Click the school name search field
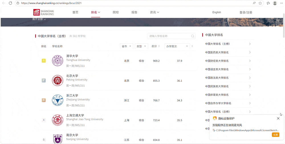 171,36
